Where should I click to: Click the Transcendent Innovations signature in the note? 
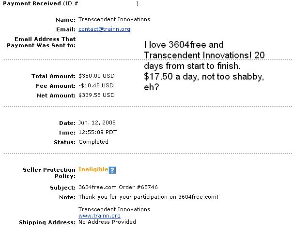coord(114,209)
